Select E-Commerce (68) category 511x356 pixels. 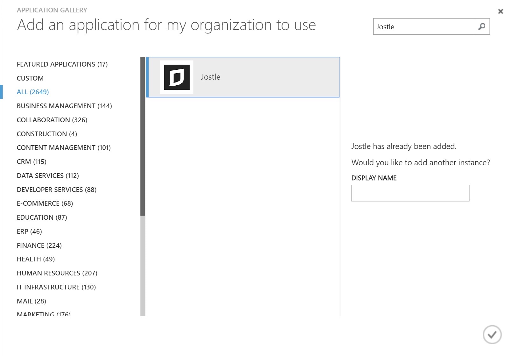point(45,203)
